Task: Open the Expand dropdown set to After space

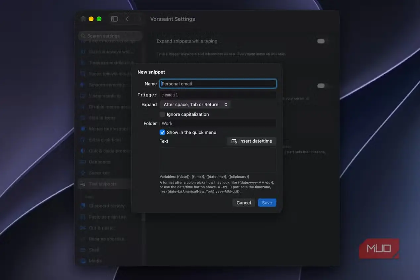Action: (195, 105)
